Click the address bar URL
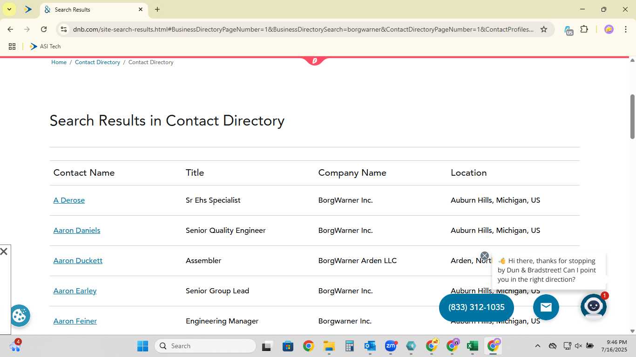 303,29
